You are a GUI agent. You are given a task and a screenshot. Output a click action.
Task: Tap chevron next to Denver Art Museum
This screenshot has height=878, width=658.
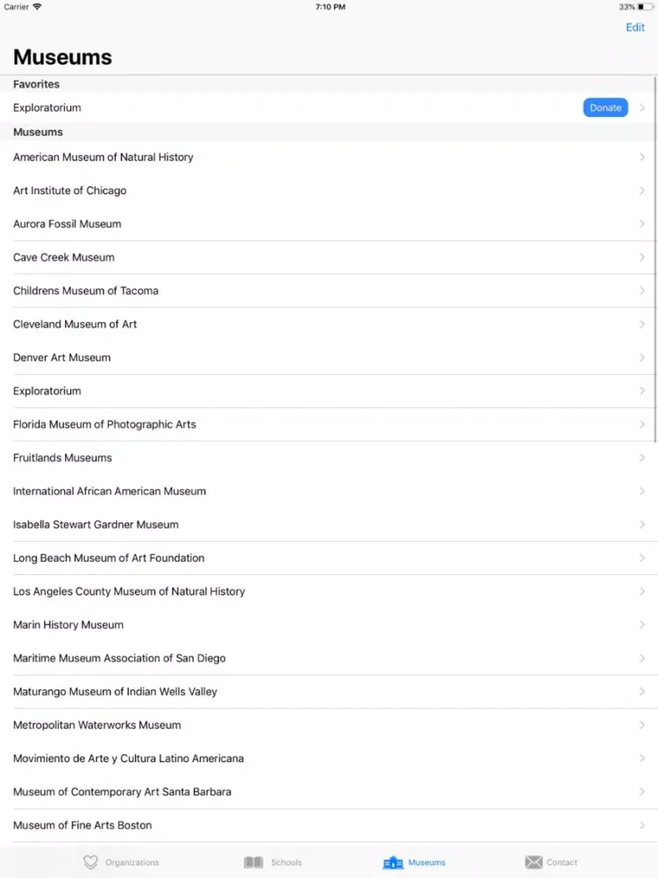(642, 357)
